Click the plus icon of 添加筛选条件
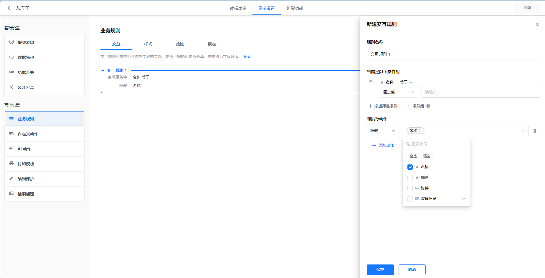 371,106
